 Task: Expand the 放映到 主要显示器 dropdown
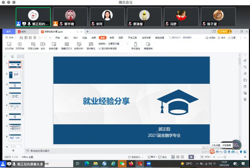tap(127, 44)
